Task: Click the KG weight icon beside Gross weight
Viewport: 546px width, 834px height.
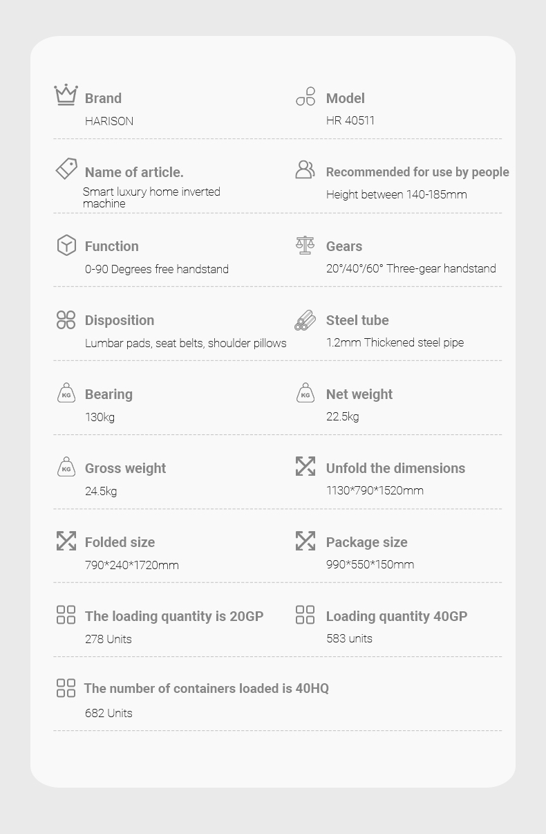Action: pos(66,467)
